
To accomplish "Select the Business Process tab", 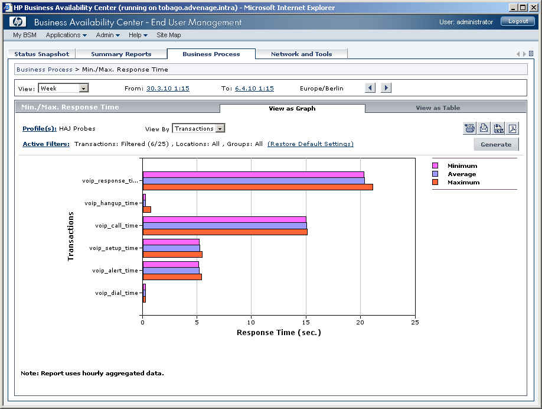I will tap(211, 54).
